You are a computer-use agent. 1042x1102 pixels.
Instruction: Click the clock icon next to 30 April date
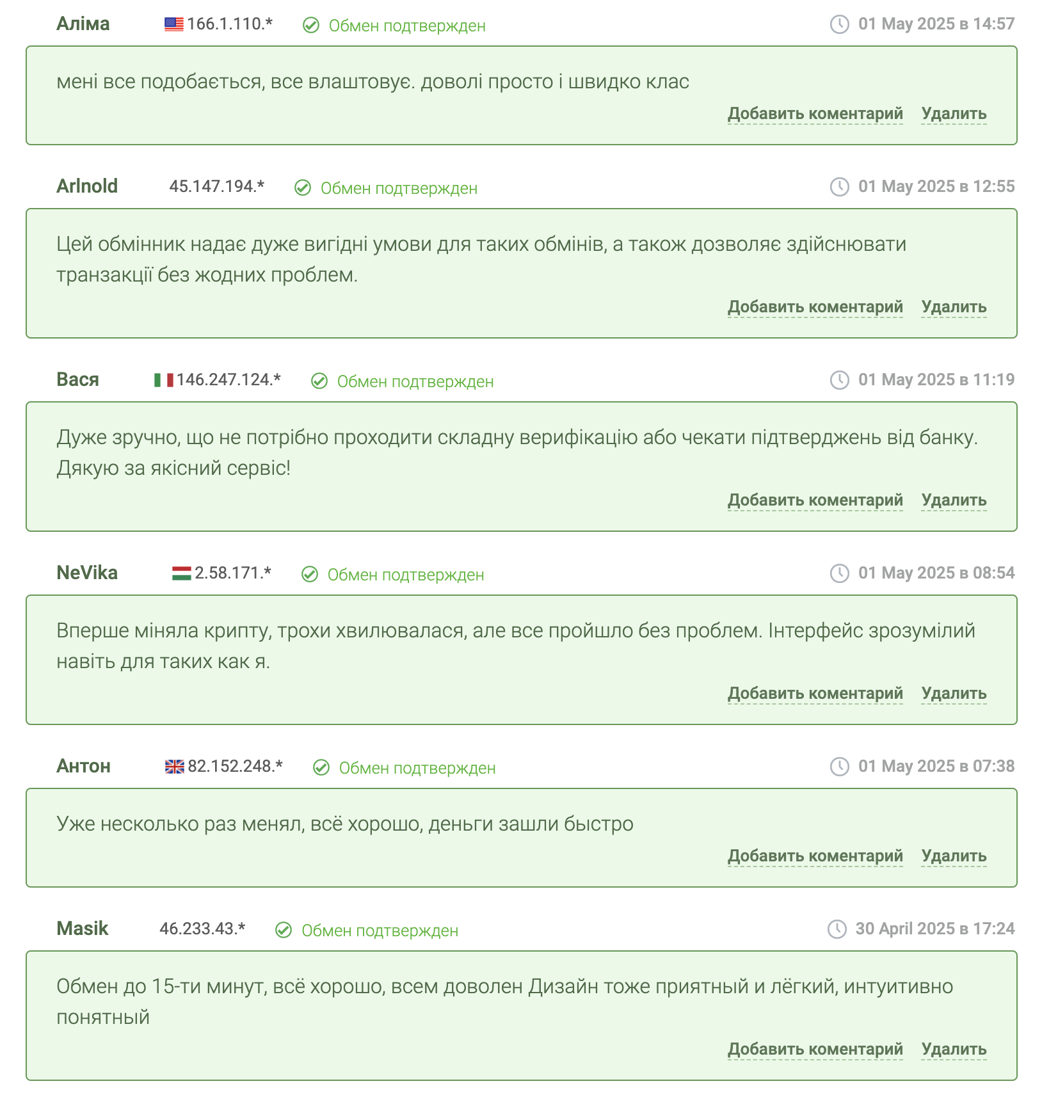click(x=837, y=929)
